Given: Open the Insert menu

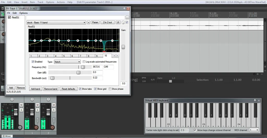Looking at the screenshot, I should click(24, 2).
